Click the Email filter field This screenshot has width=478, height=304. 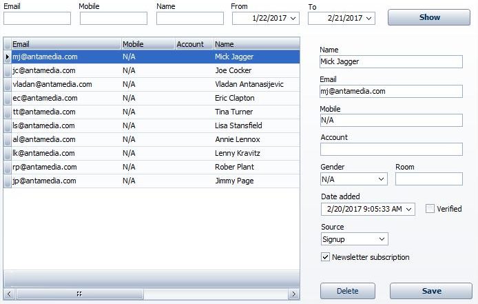(37, 19)
